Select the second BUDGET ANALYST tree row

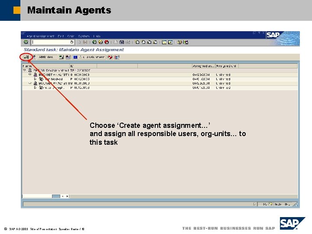(x=160, y=83)
